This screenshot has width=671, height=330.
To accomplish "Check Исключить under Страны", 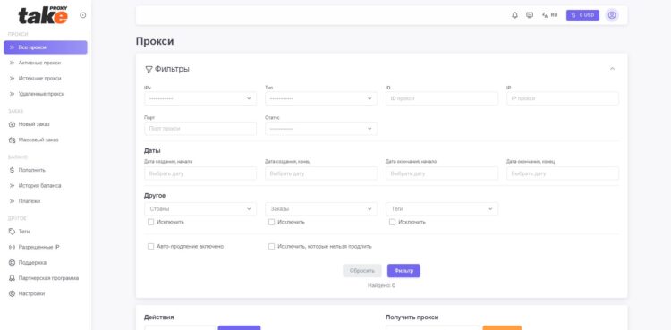I will (x=150, y=222).
